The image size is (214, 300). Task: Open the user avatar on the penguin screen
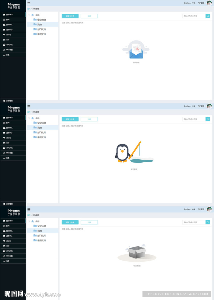click(209, 106)
